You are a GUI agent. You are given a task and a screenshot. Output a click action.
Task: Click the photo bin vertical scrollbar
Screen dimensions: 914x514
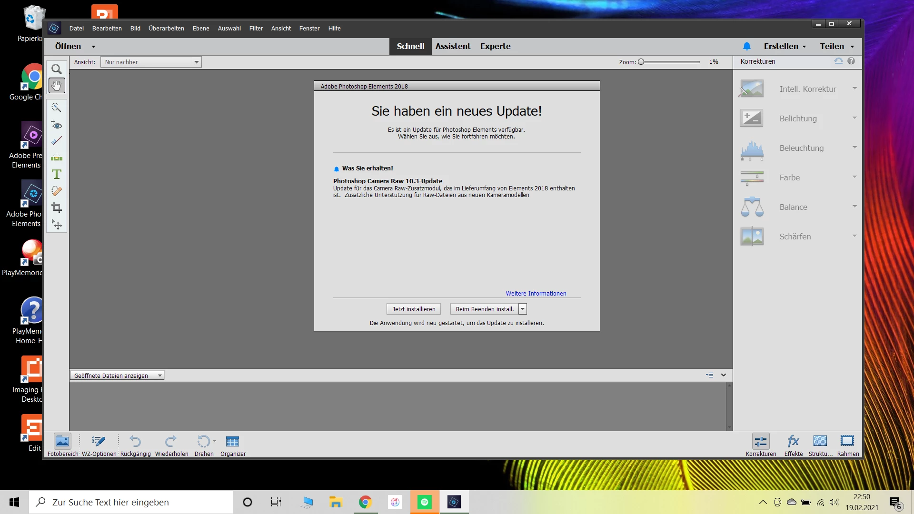point(729,406)
